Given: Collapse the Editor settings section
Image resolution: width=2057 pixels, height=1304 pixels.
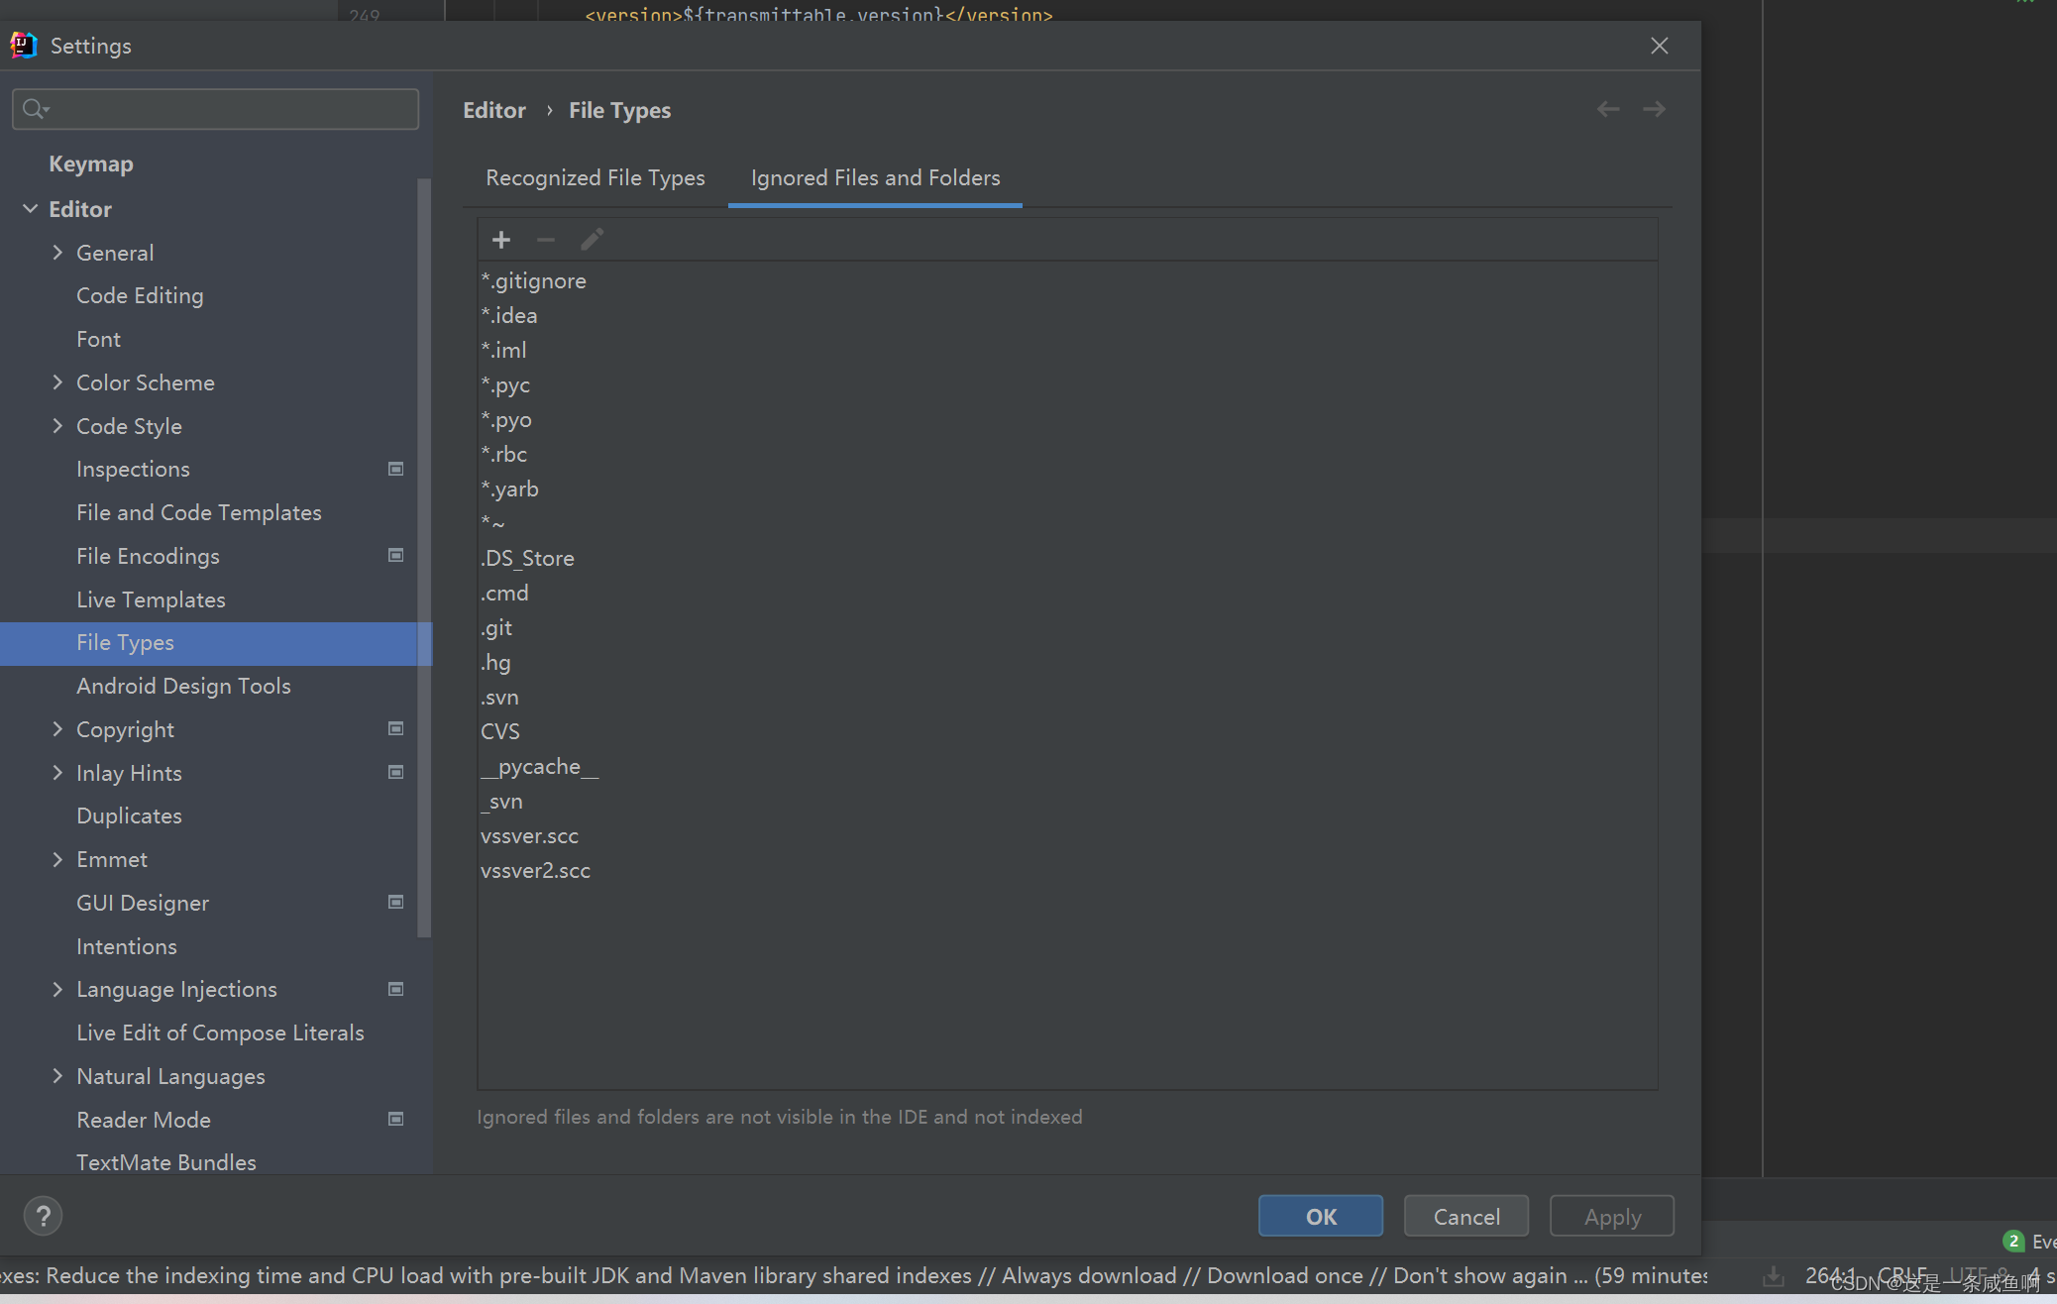Looking at the screenshot, I should click(30, 209).
